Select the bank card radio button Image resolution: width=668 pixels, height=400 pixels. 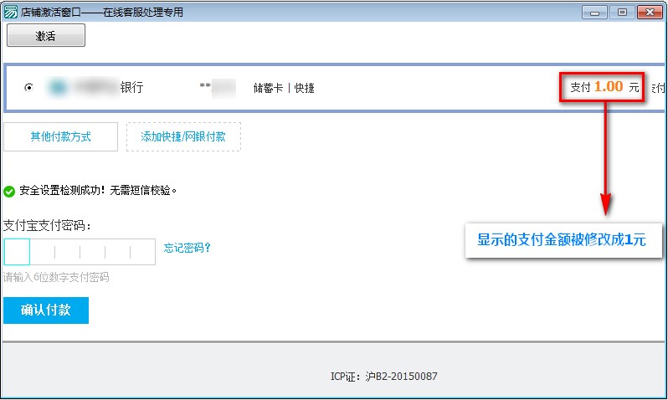[x=28, y=87]
